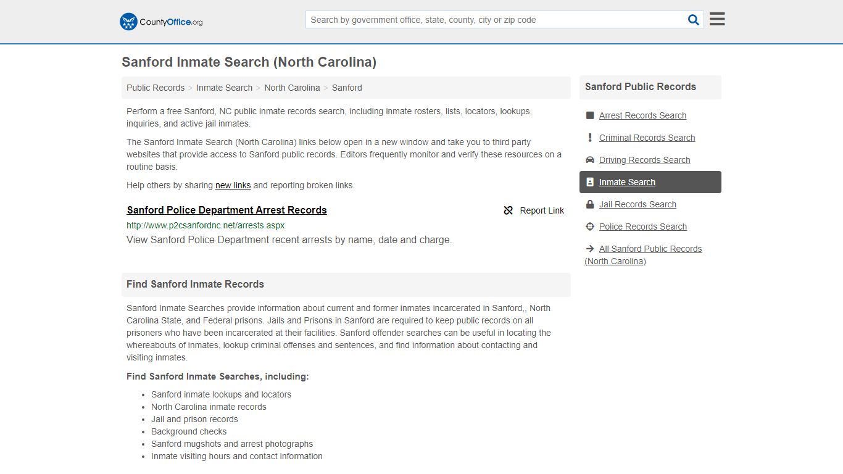Image resolution: width=843 pixels, height=474 pixels.
Task: Open Criminal Records Search sidebar link
Action: tap(647, 138)
